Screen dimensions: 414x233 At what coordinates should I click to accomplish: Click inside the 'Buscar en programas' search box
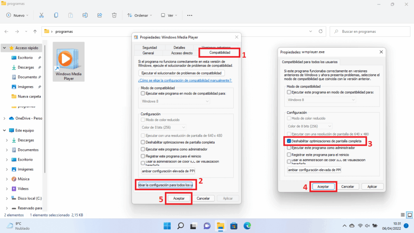pos(370,31)
